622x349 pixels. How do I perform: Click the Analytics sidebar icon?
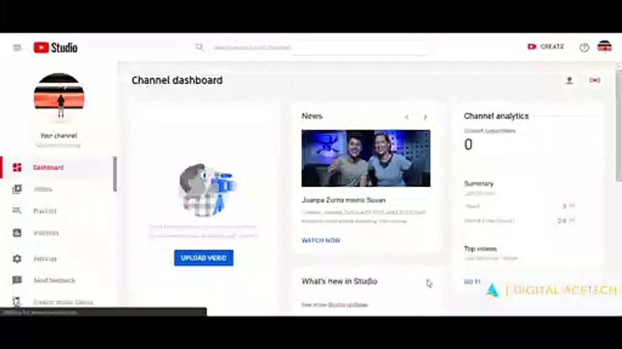click(x=17, y=233)
